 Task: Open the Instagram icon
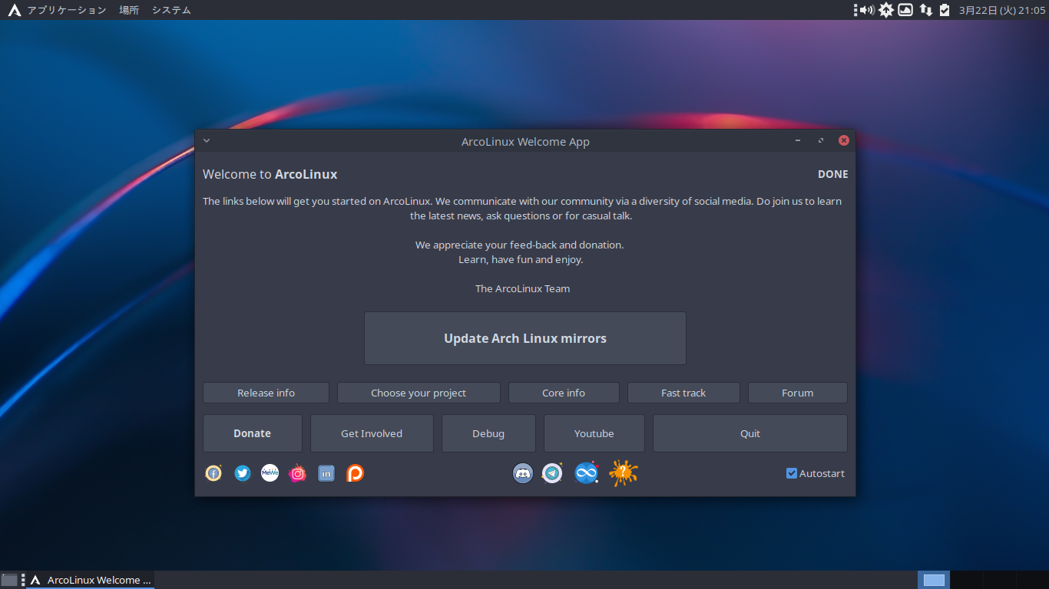(x=297, y=473)
